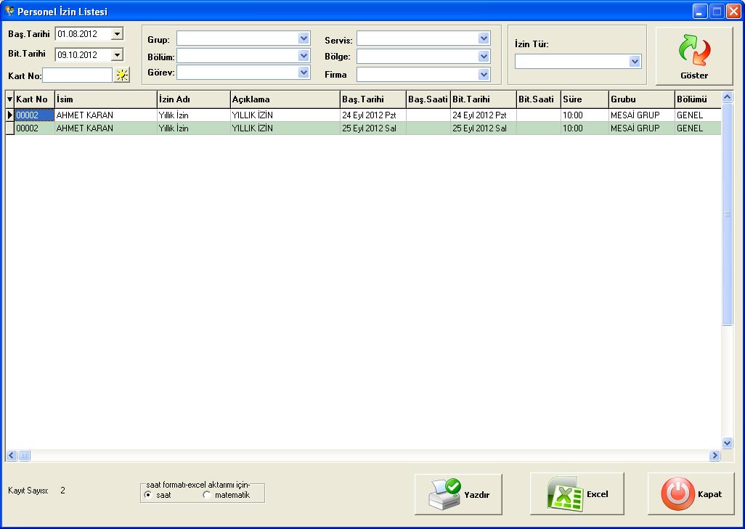This screenshot has width=745, height=529.
Task: Expand the Grup dropdown list
Action: click(304, 38)
